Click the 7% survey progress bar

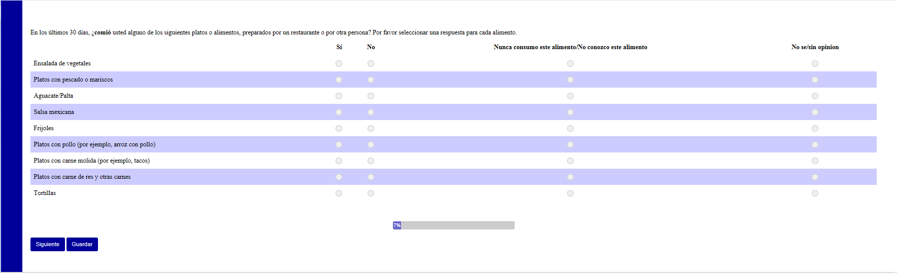pos(453,225)
